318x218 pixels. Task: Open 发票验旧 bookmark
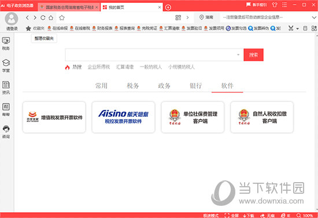(191, 28)
